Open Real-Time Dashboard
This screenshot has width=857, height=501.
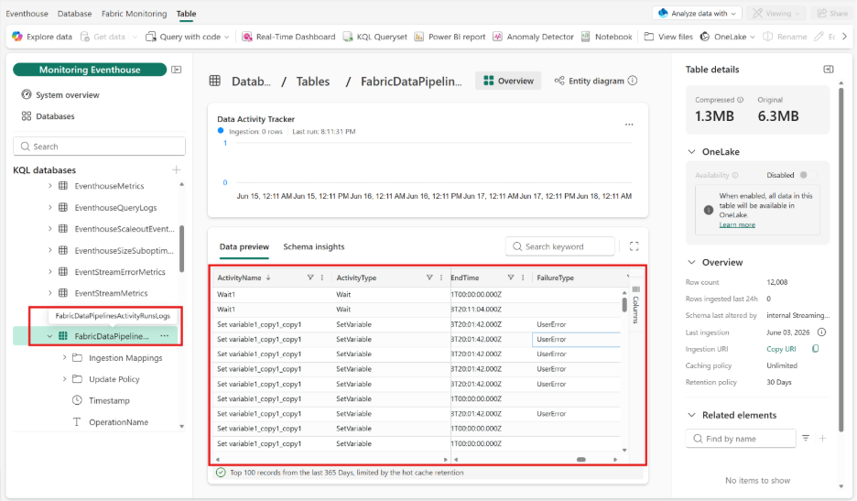(288, 37)
